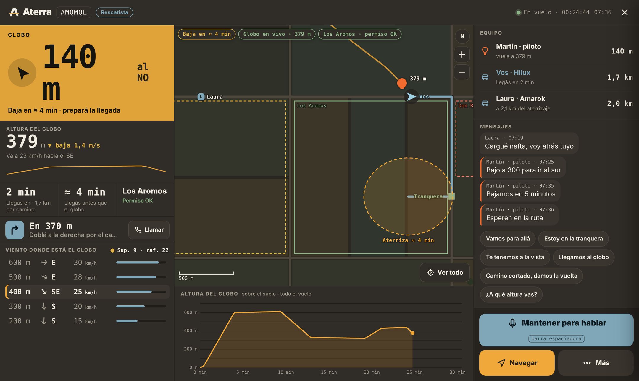Open Martín's message Esperen en la ruta
639x381 pixels.
point(519,215)
